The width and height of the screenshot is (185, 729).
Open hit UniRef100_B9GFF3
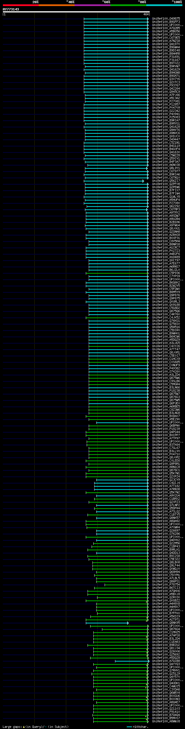tap(166, 22)
